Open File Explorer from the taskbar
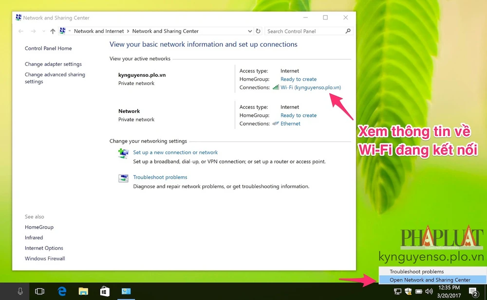Image resolution: width=487 pixels, height=300 pixels. pyautogui.click(x=83, y=291)
